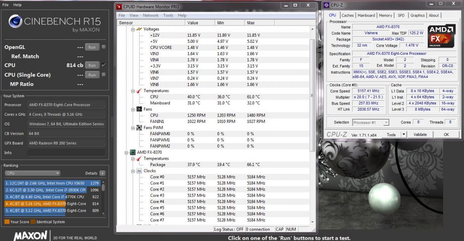Run the OpenGL benchmark
Viewport: 464px width, 241px height.
pos(92,47)
